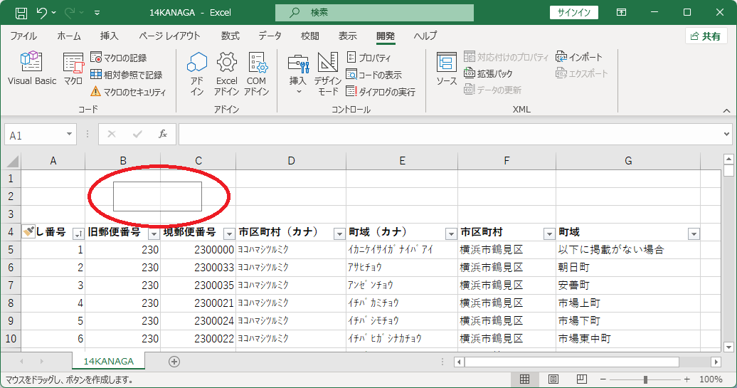Switch to Page Layout view icon
The image size is (737, 388).
pos(553,379)
